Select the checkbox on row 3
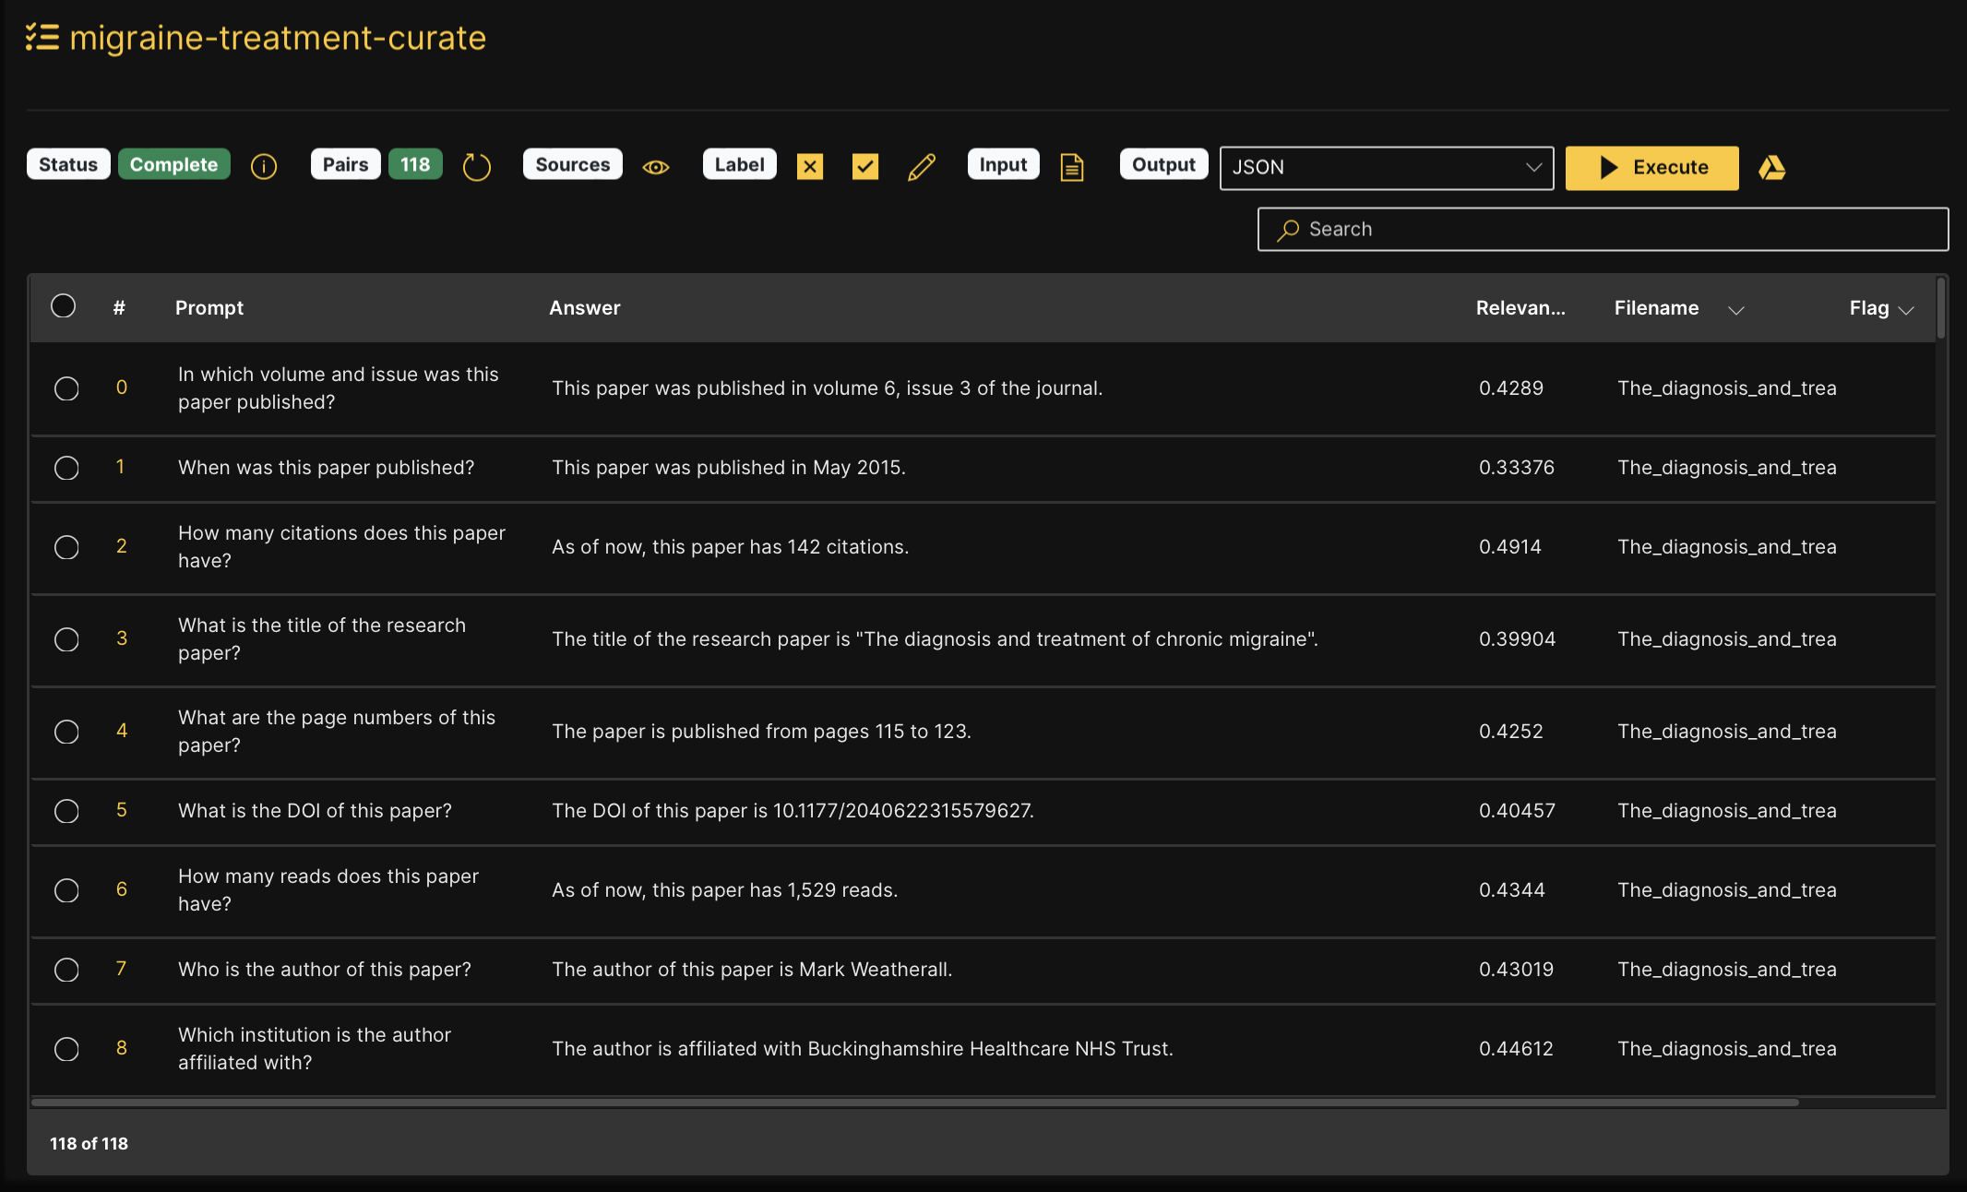Image resolution: width=1967 pixels, height=1192 pixels. pyautogui.click(x=66, y=639)
